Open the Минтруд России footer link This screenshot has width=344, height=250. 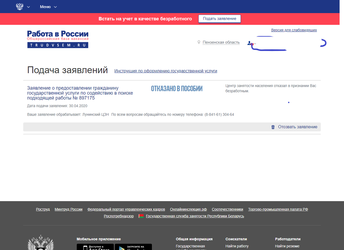[x=69, y=210]
